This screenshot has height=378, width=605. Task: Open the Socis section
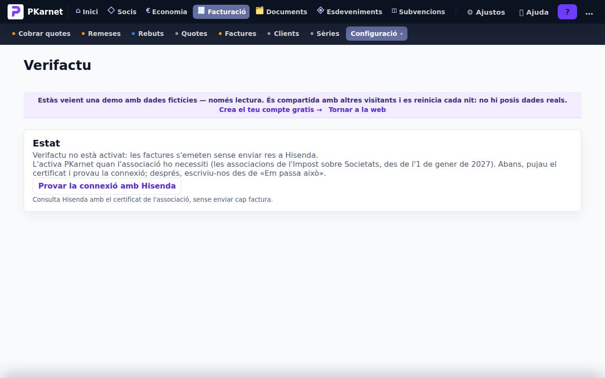[x=122, y=12]
